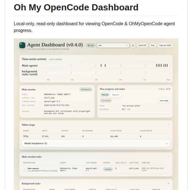Click the first marker in Main agents timeline

pyautogui.click(x=101, y=65)
